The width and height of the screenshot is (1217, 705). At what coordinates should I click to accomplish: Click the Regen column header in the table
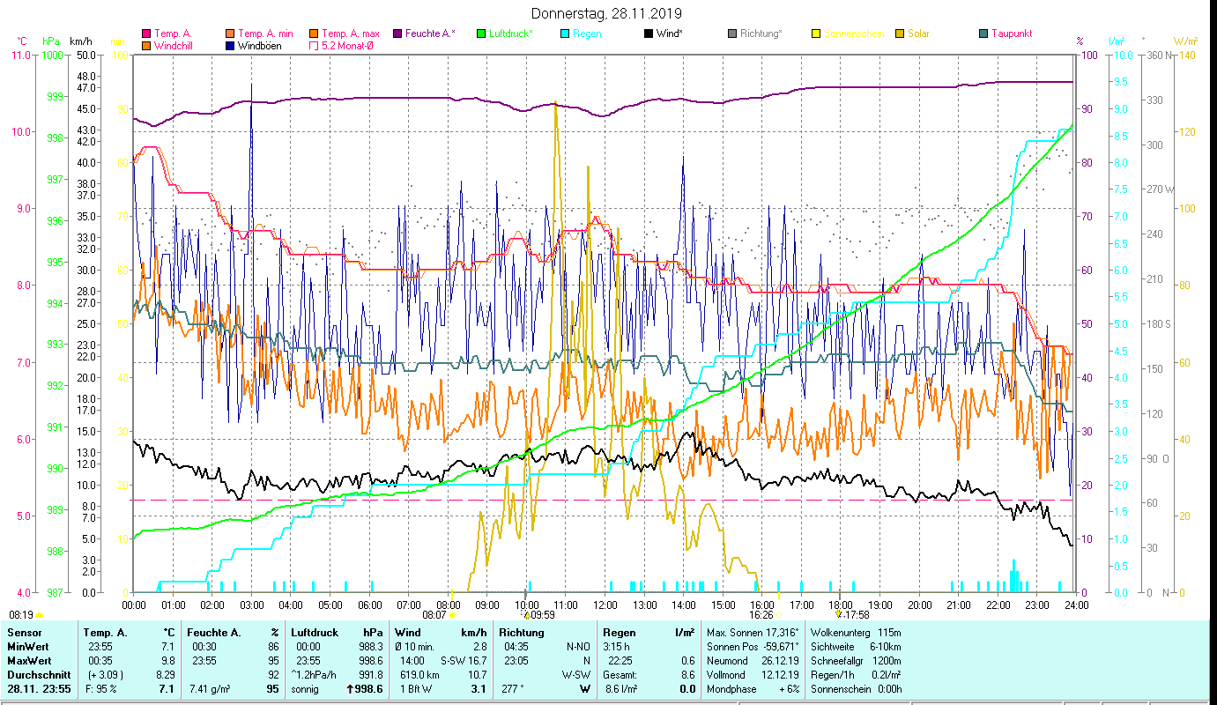[618, 632]
